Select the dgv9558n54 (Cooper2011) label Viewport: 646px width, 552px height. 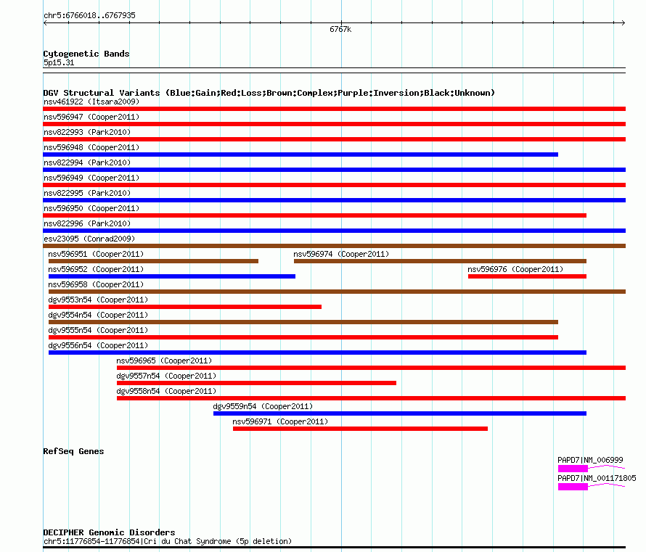pos(166,391)
